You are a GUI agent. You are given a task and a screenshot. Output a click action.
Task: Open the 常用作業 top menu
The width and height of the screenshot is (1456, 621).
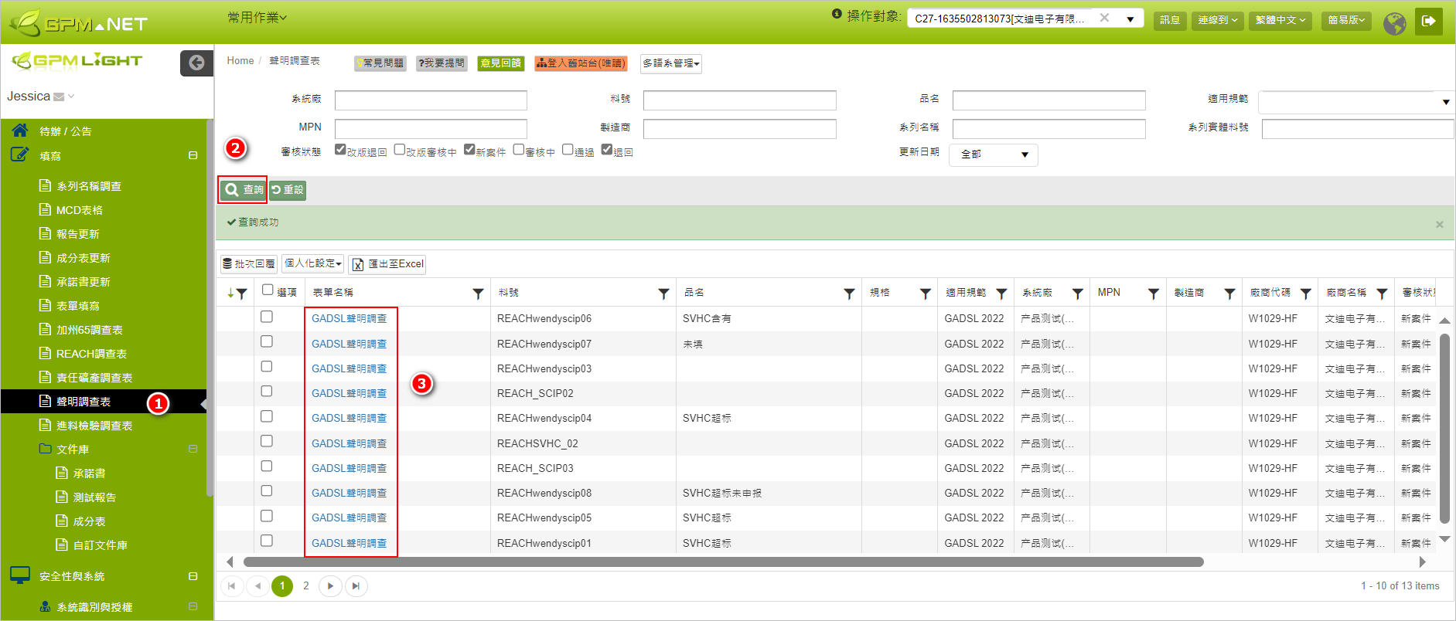coord(257,17)
